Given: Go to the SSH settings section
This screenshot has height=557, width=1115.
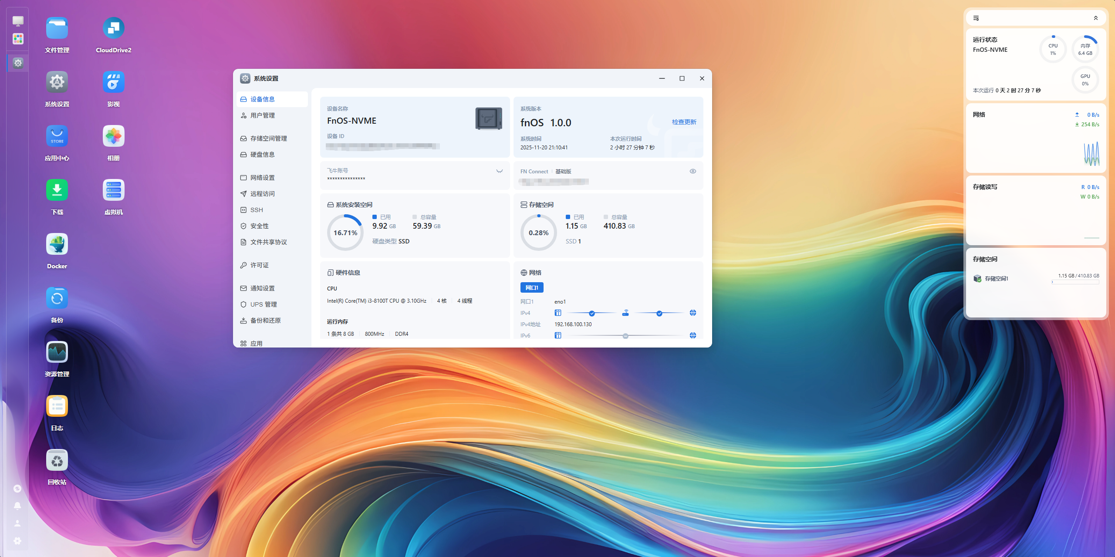Looking at the screenshot, I should click(x=257, y=210).
